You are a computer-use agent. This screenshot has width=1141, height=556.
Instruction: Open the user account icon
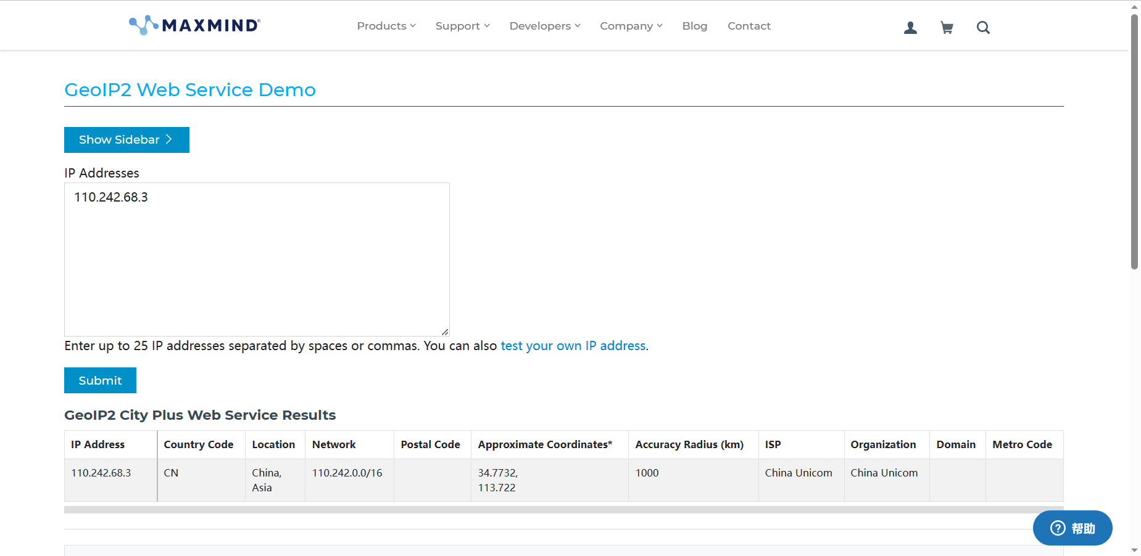(x=910, y=27)
